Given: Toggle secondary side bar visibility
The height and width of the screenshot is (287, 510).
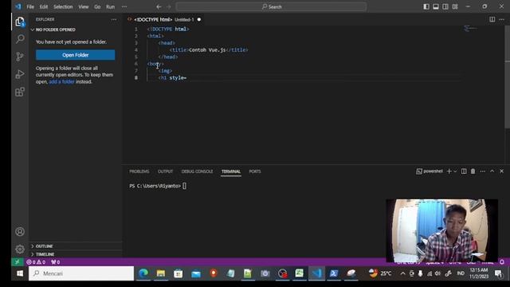Looking at the screenshot, I should coord(445,6).
